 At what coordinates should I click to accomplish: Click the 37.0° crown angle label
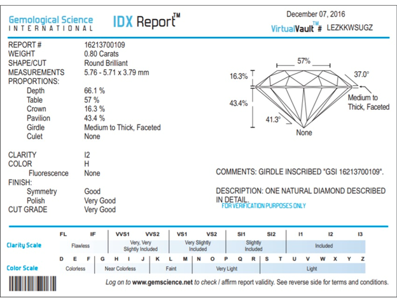coord(361,74)
